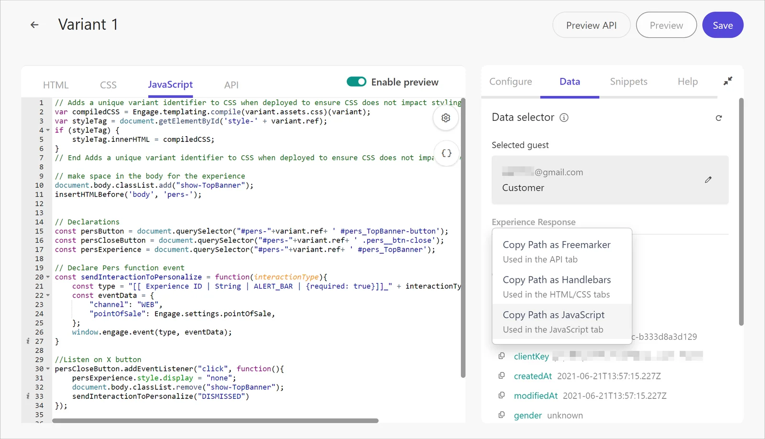The image size is (765, 439).
Task: Choose Copy Path as JavaScript
Action: pyautogui.click(x=562, y=321)
